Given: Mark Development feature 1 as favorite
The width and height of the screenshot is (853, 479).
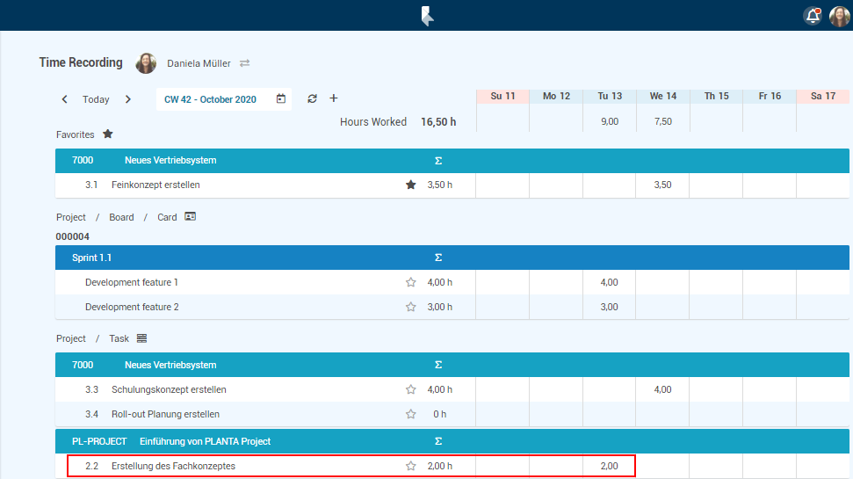Looking at the screenshot, I should pyautogui.click(x=410, y=283).
